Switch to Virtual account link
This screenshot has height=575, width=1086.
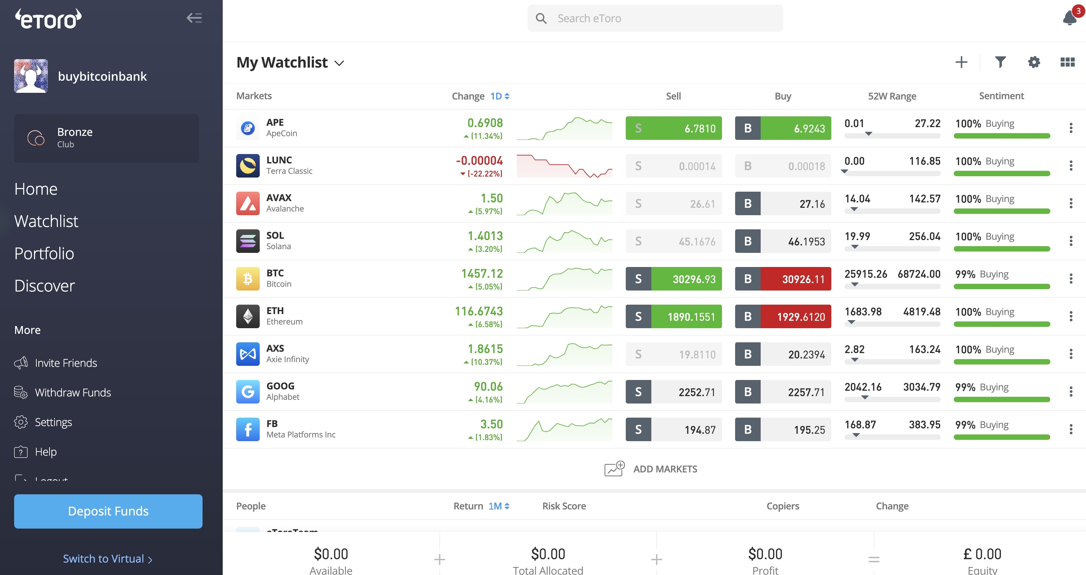(x=108, y=559)
